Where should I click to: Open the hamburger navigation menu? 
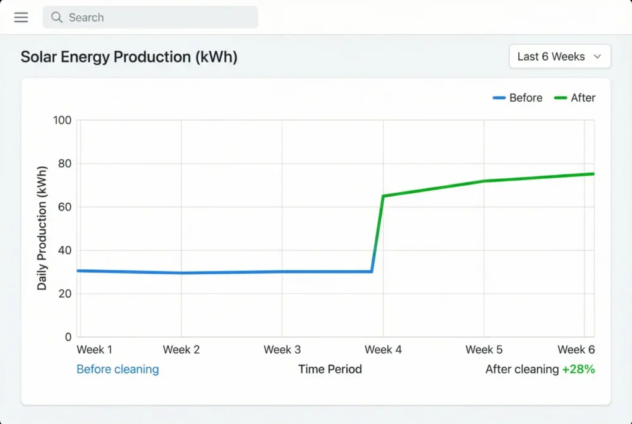click(x=21, y=17)
